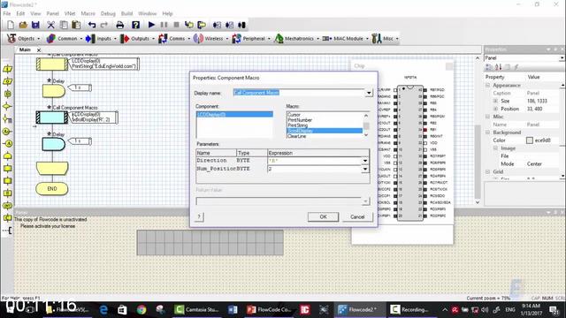This screenshot has width=566, height=318.
Task: Copy the selected icon
Action: [x=64, y=25]
